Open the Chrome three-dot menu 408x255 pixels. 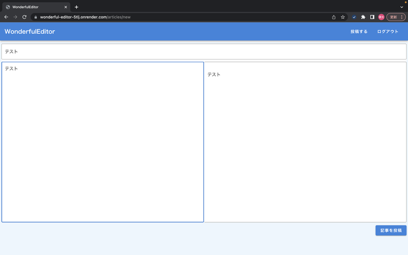[402, 17]
